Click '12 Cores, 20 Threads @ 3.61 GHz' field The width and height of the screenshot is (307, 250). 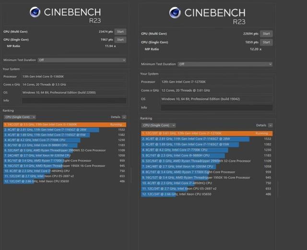point(217,91)
